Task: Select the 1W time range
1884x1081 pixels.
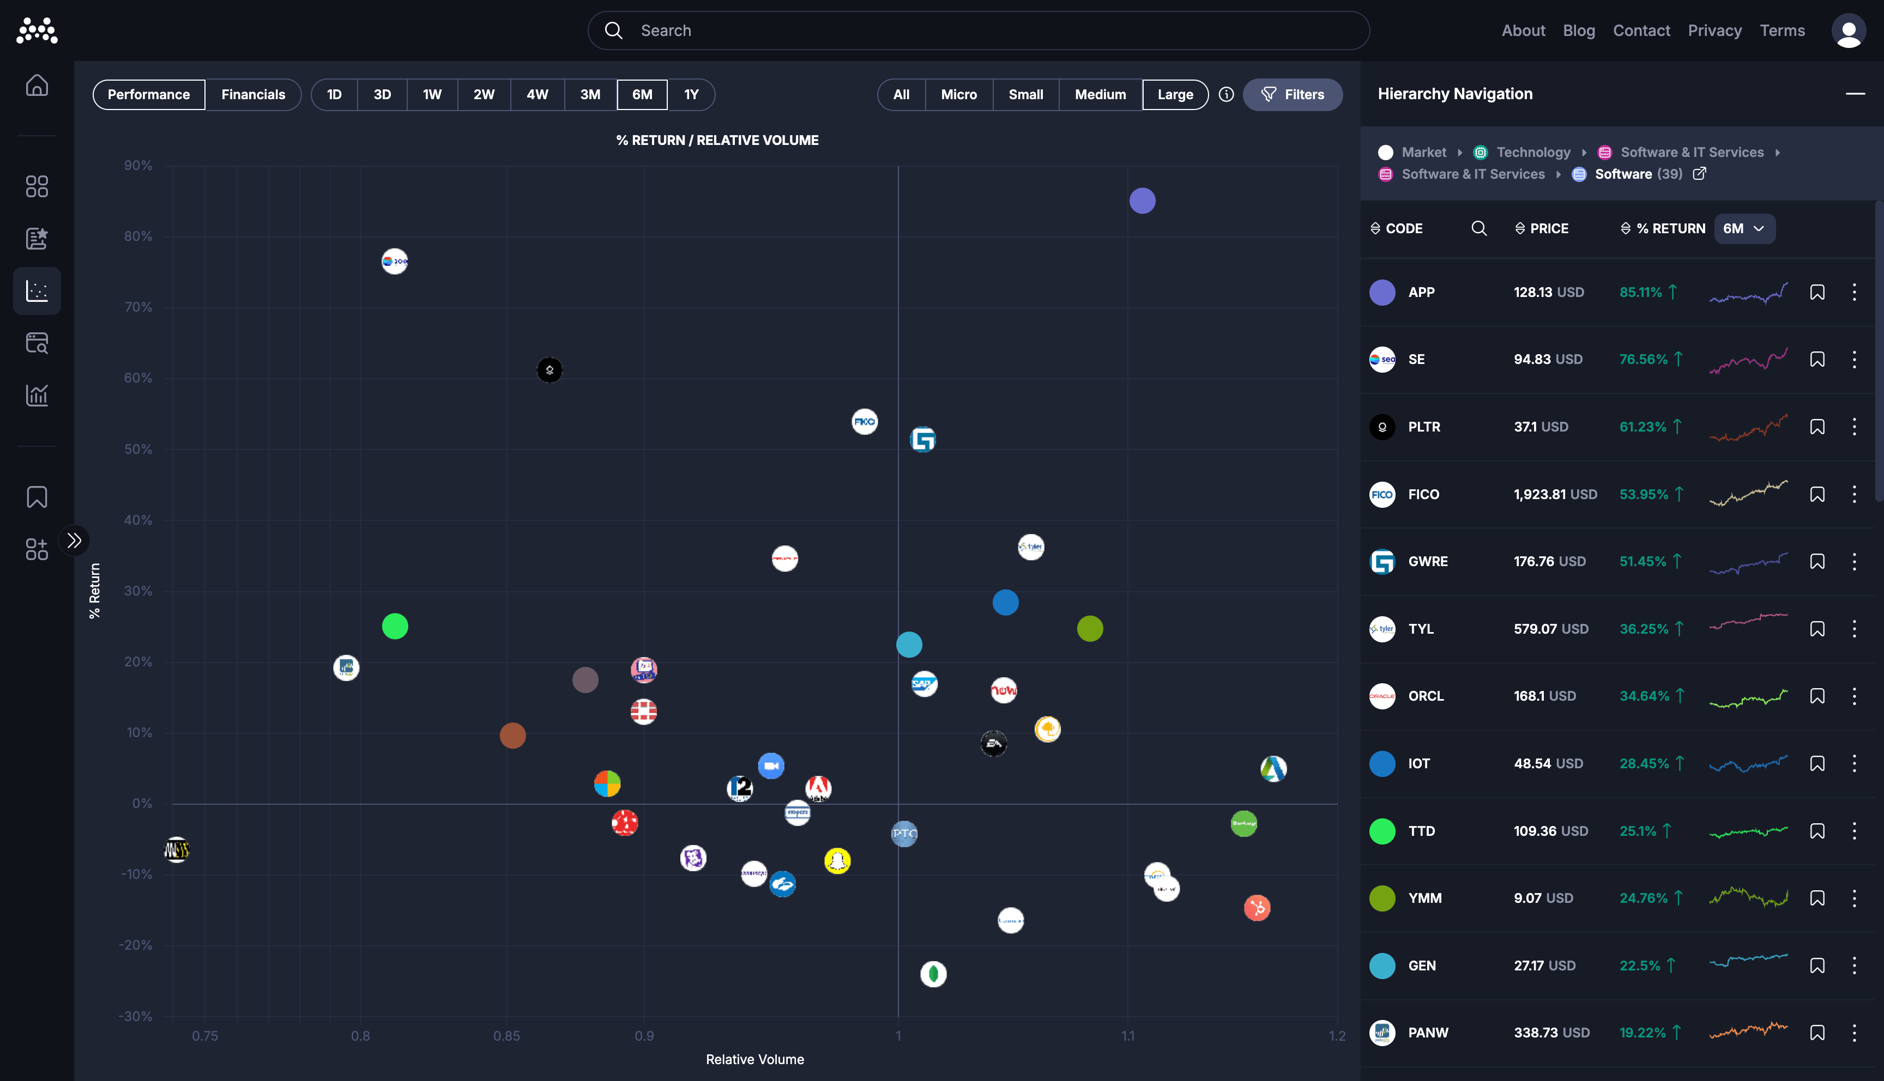Action: pos(432,94)
